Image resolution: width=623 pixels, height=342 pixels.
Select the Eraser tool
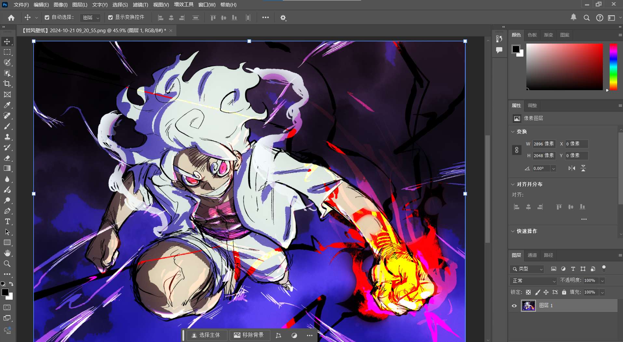point(7,158)
